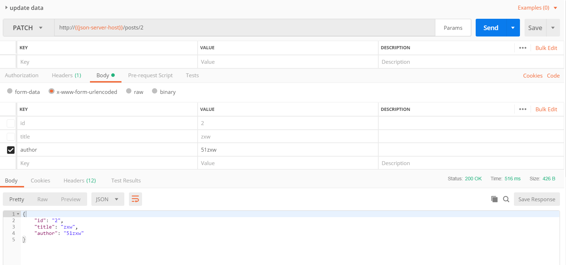Viewport: 566px width, 265px height.
Task: Select the raw body radio button
Action: pos(129,91)
